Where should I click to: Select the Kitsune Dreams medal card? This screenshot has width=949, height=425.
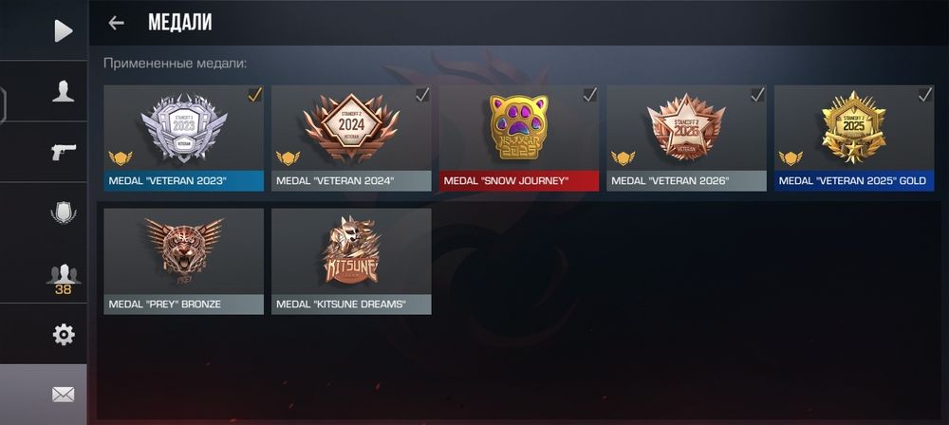tap(352, 261)
